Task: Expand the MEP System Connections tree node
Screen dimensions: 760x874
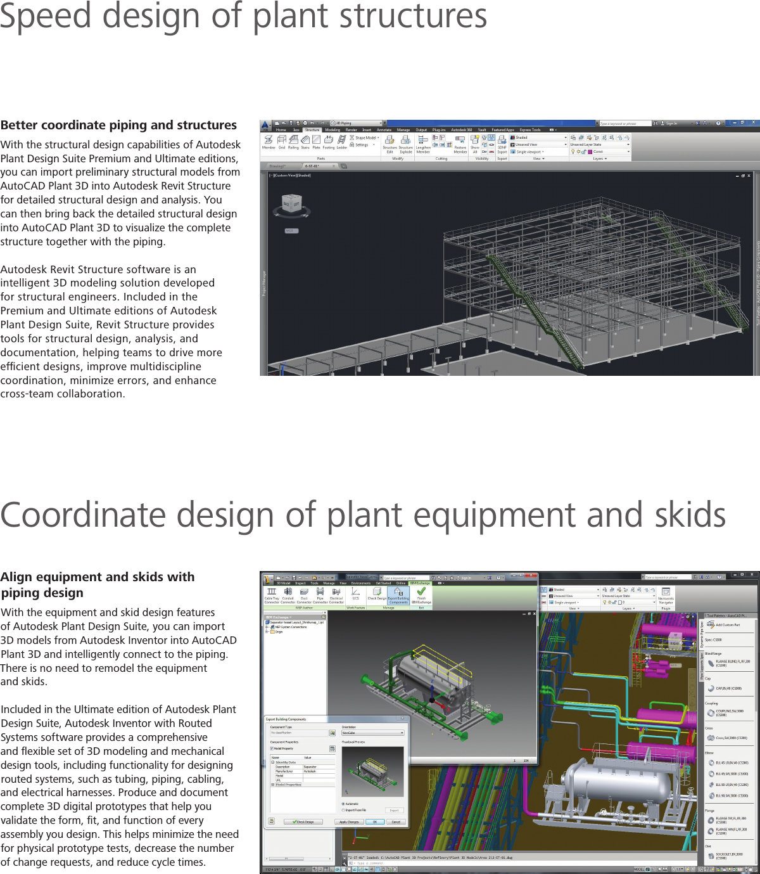Action: point(267,627)
